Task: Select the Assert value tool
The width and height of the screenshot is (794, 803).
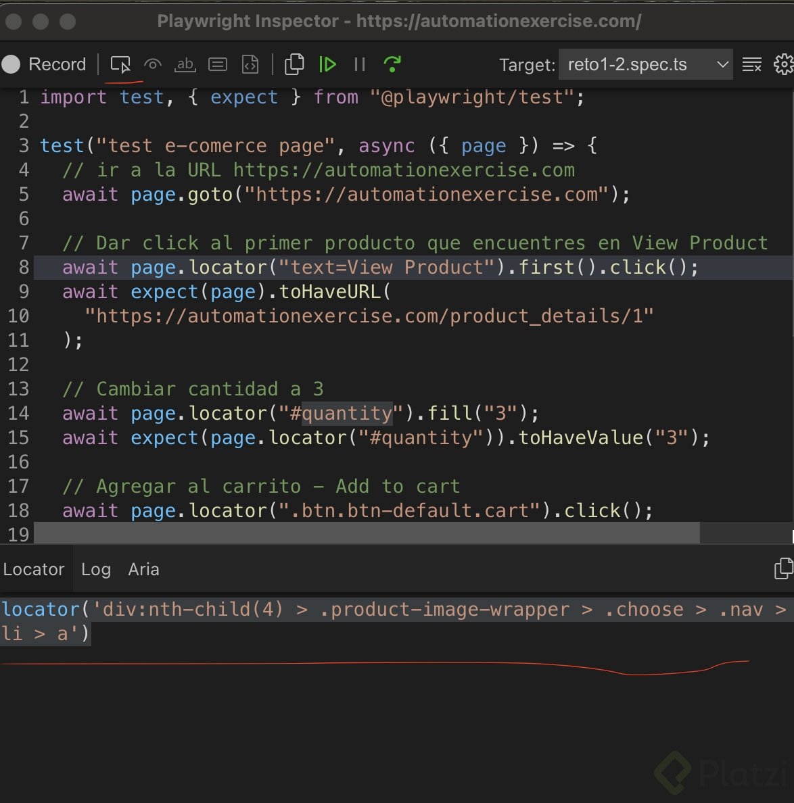Action: click(x=218, y=64)
